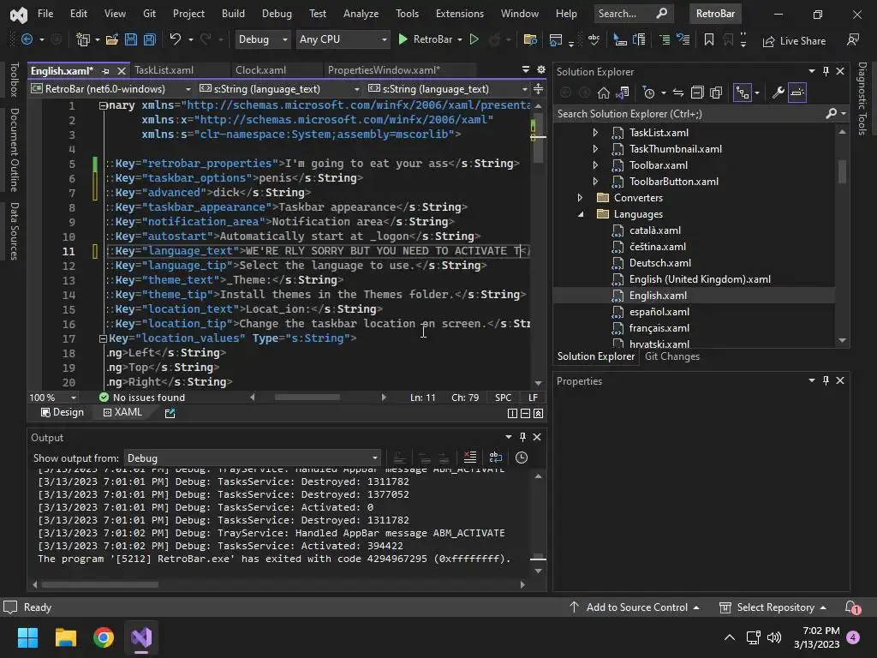The width and height of the screenshot is (877, 658).
Task: Click the Search Solution Explorer field
Action: pyautogui.click(x=691, y=114)
